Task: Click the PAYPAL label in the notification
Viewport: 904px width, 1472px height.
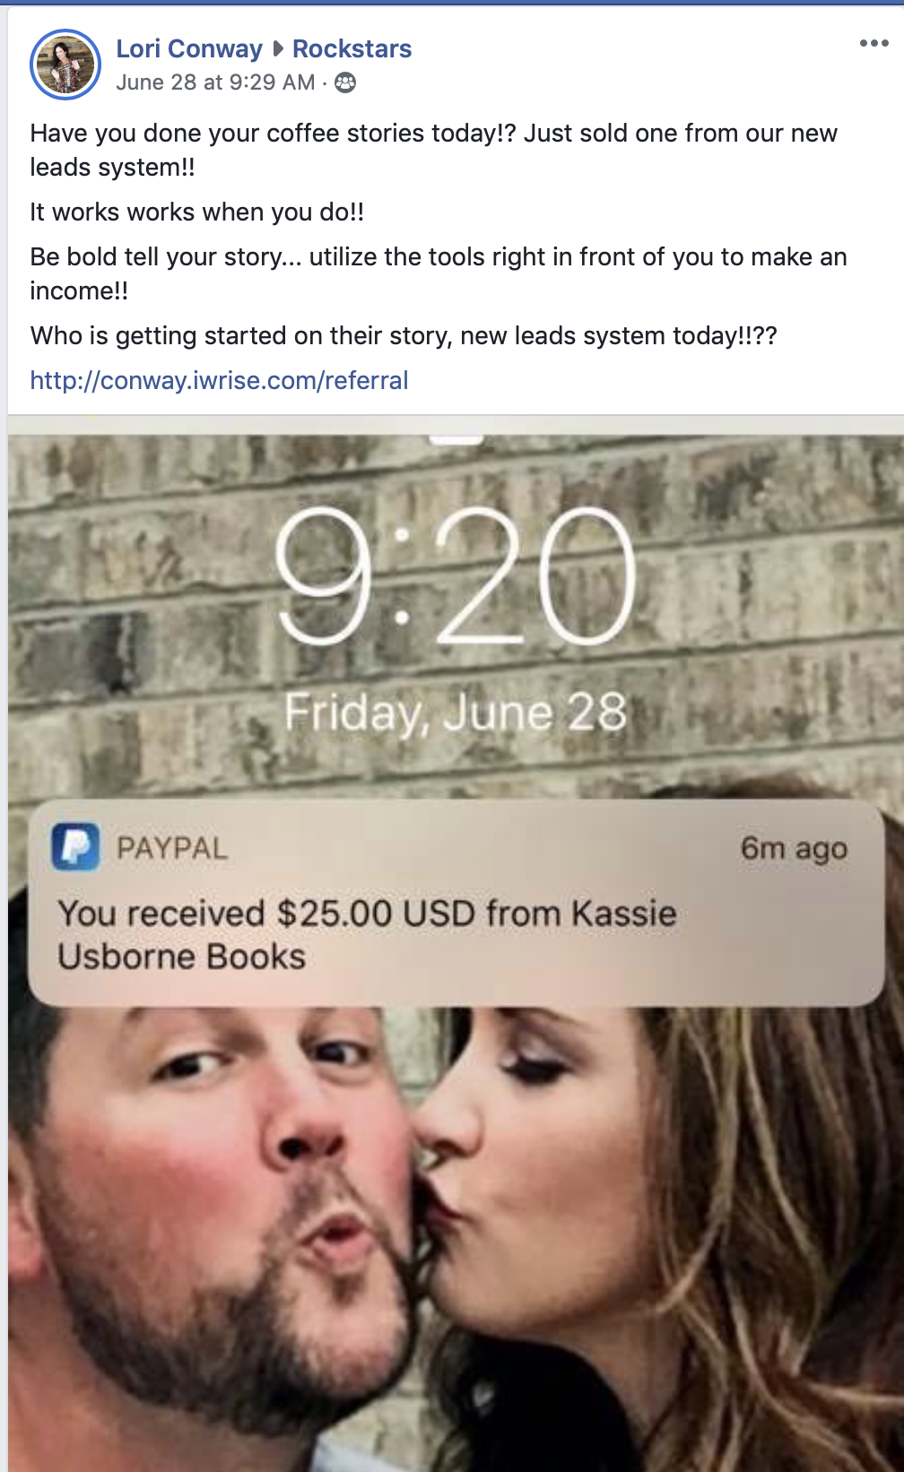Action: coord(172,848)
